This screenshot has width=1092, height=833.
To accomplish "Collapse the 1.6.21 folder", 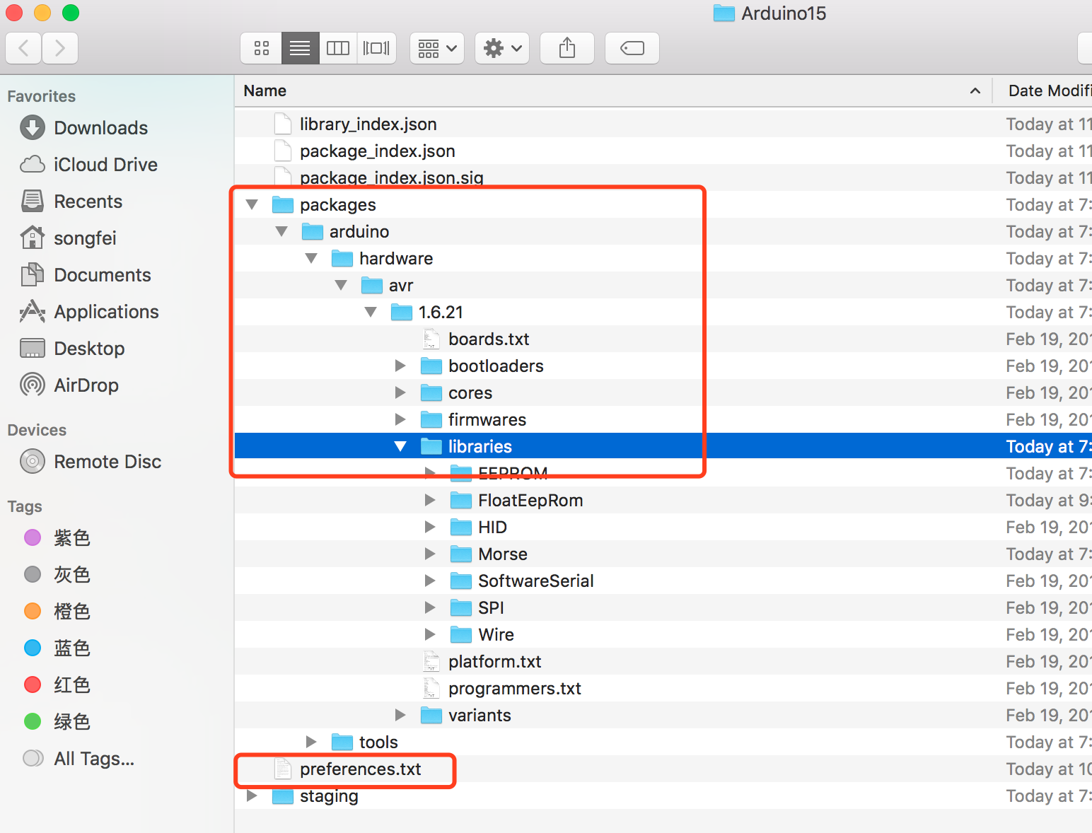I will pos(371,312).
